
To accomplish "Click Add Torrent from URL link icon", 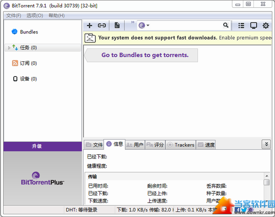I will [102, 26].
